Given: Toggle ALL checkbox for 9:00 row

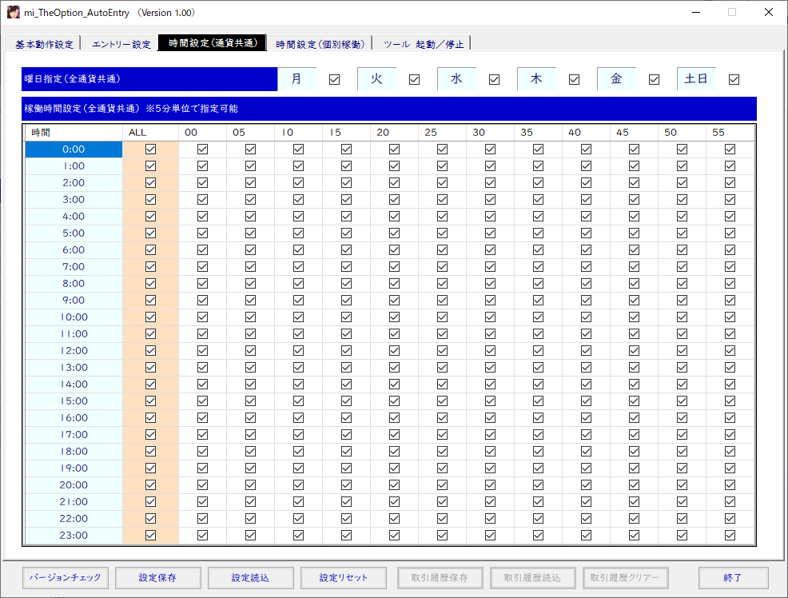Looking at the screenshot, I should click(151, 300).
